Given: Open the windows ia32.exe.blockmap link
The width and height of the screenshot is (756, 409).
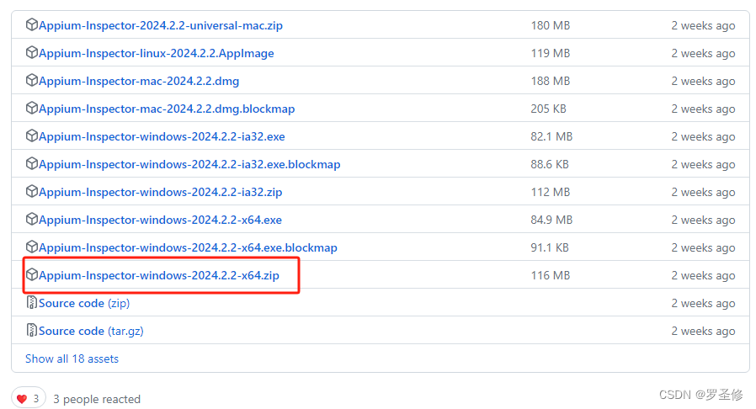Looking at the screenshot, I should [189, 165].
